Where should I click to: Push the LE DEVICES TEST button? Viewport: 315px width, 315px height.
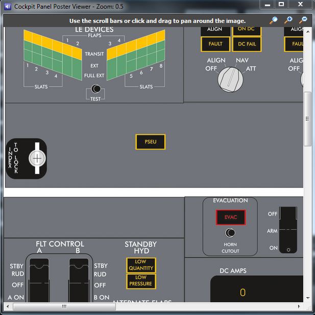(96, 89)
